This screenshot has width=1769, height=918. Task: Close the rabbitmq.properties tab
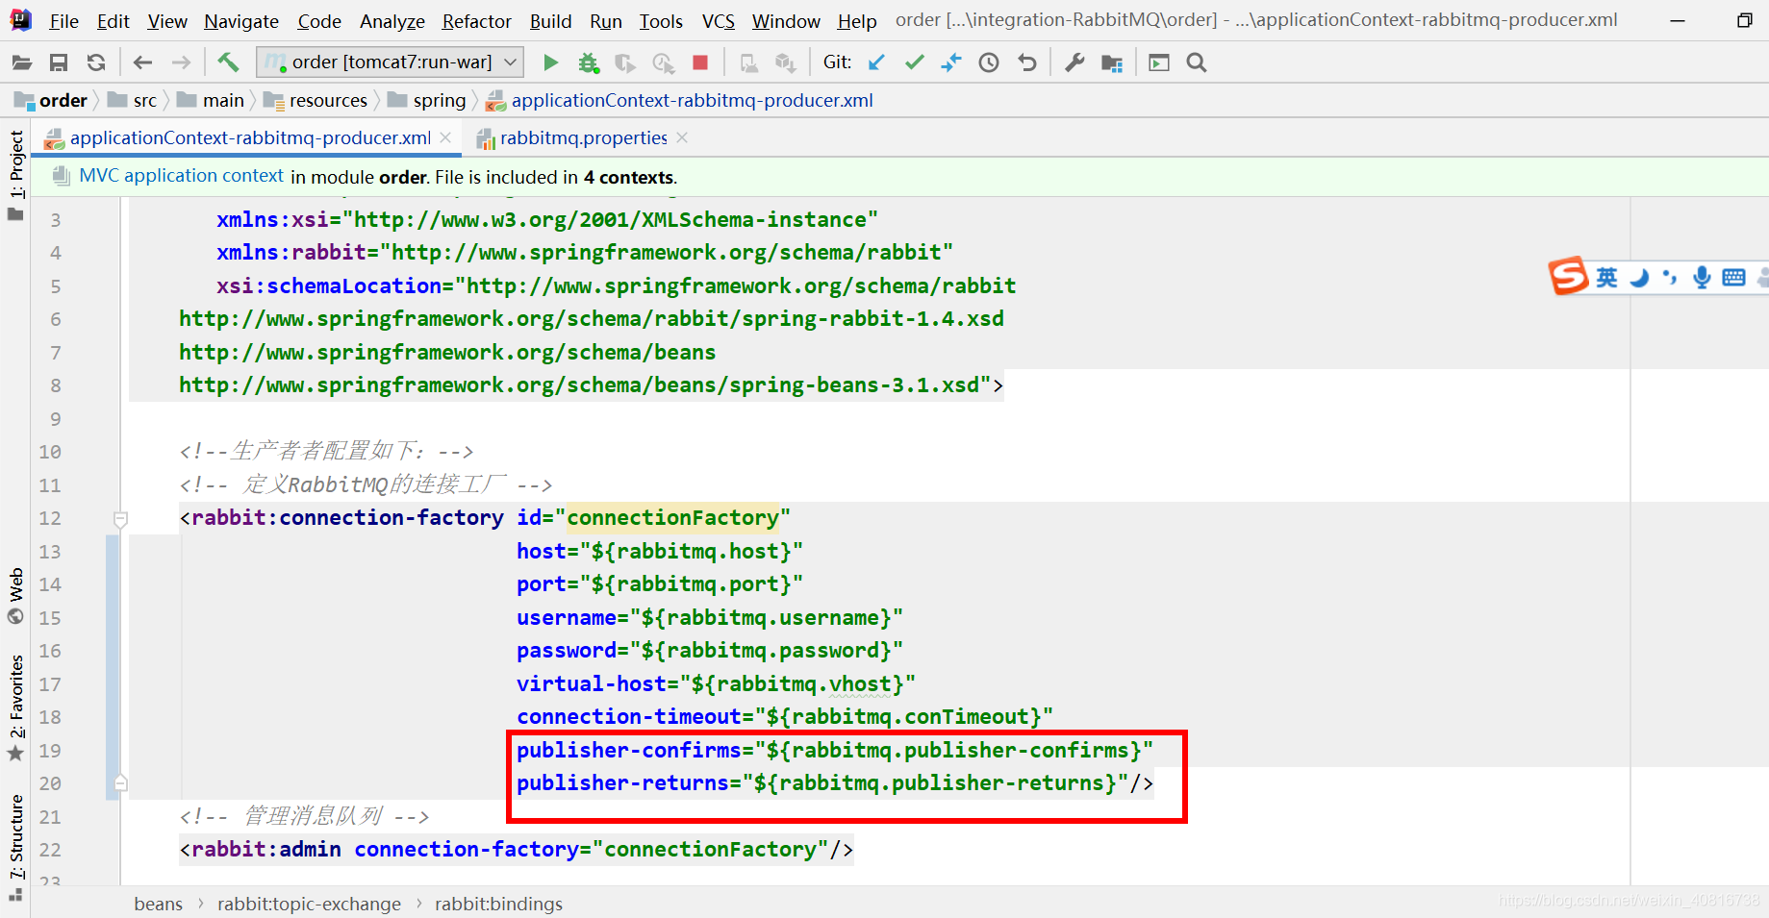[682, 138]
